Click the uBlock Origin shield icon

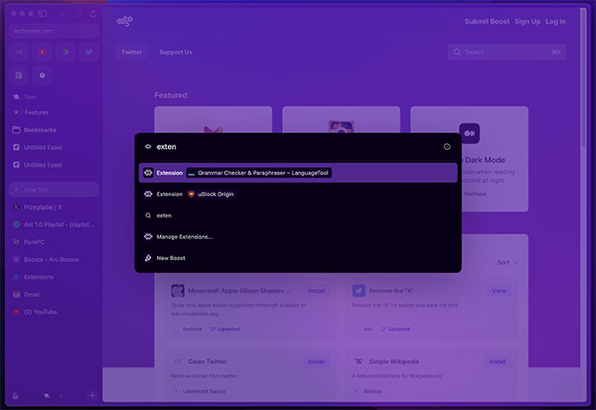click(191, 194)
